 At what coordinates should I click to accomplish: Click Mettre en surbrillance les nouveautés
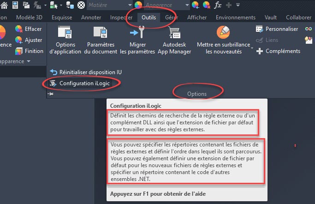(223, 41)
